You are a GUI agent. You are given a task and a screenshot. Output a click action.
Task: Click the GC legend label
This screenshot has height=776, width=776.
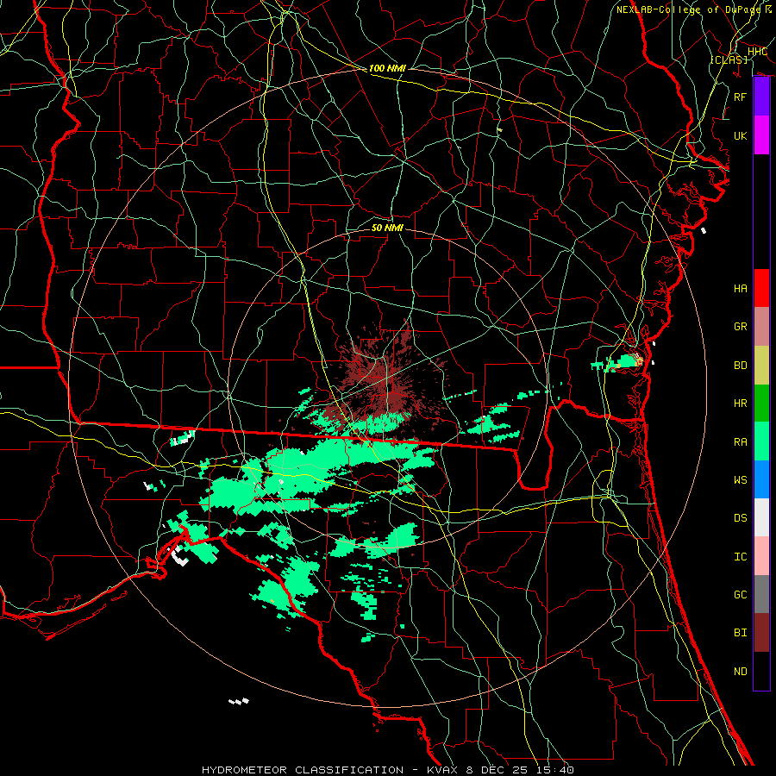(740, 595)
